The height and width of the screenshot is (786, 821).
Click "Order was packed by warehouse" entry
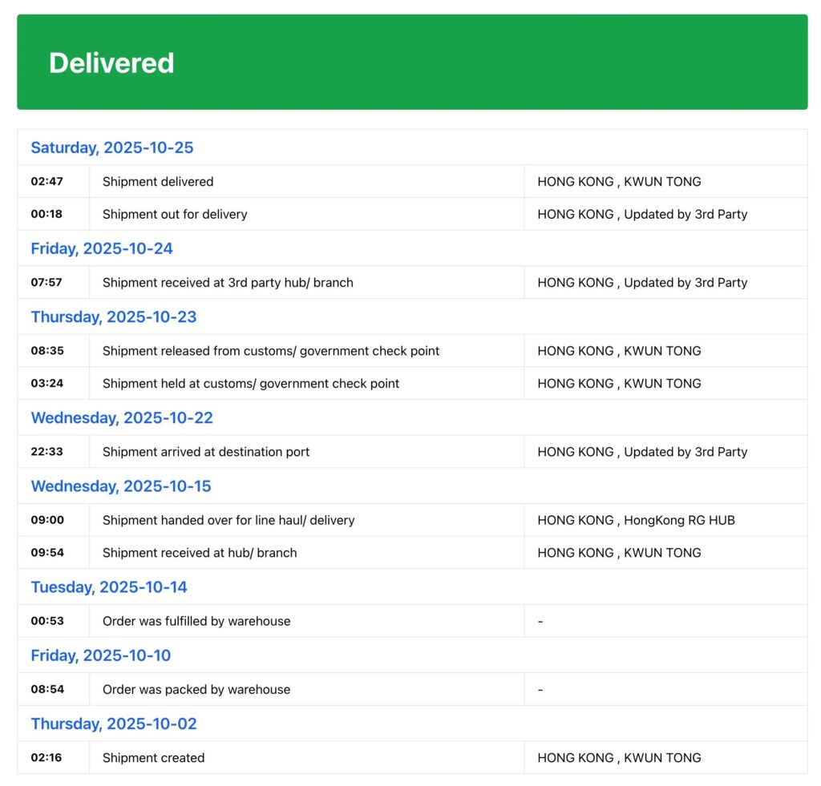click(x=196, y=689)
